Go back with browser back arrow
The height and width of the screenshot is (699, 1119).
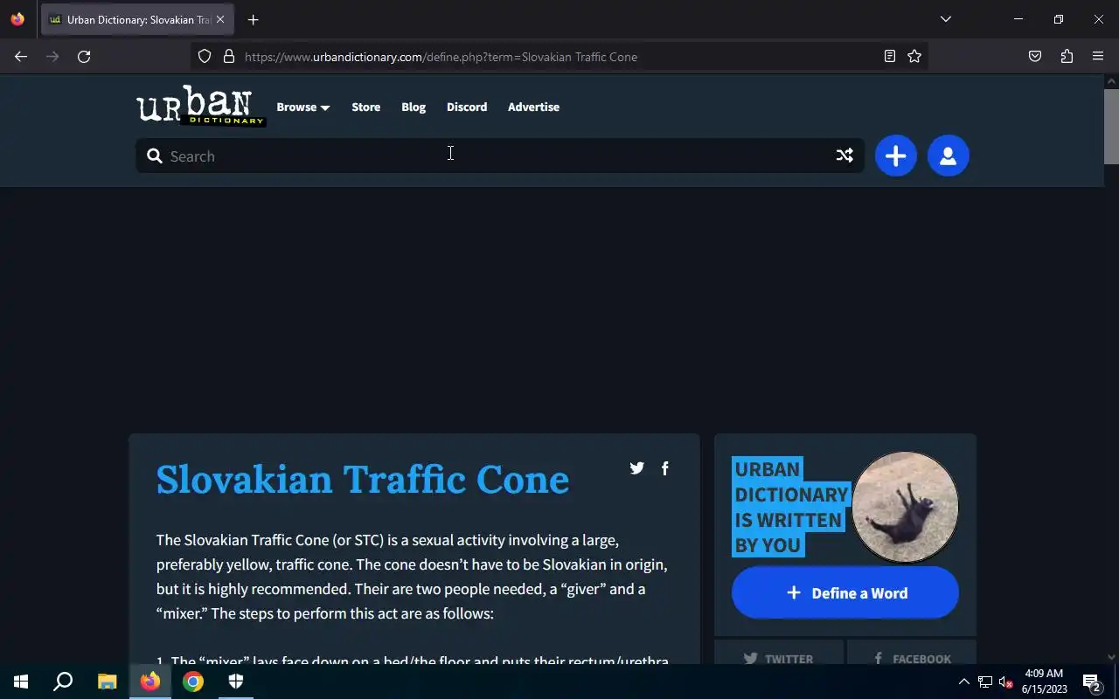(21, 57)
